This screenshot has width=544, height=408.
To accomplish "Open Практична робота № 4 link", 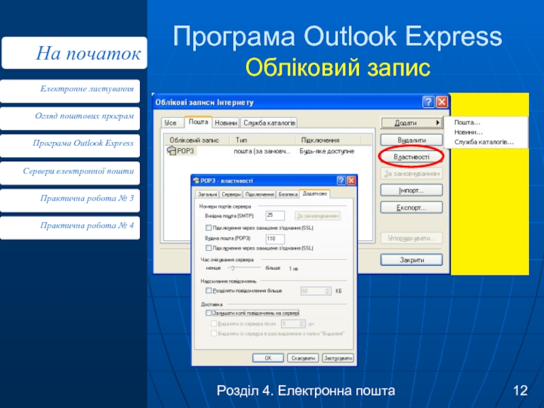I will [70, 226].
